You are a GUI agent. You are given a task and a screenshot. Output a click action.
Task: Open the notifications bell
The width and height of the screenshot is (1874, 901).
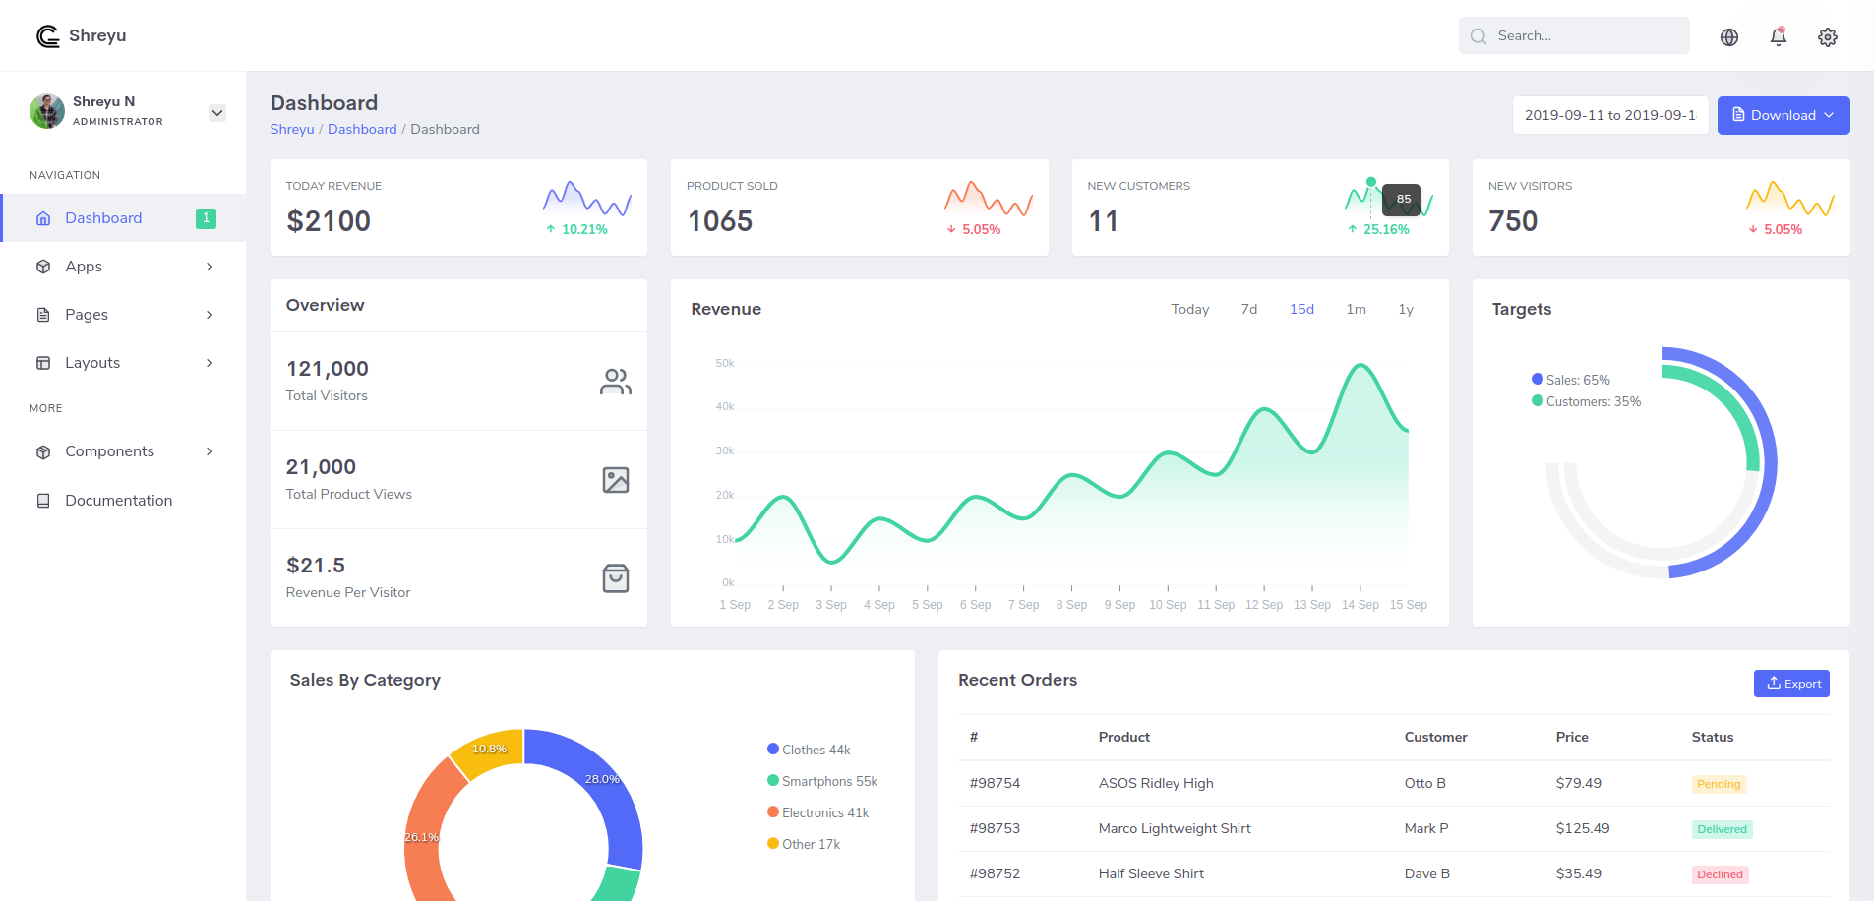point(1779,36)
